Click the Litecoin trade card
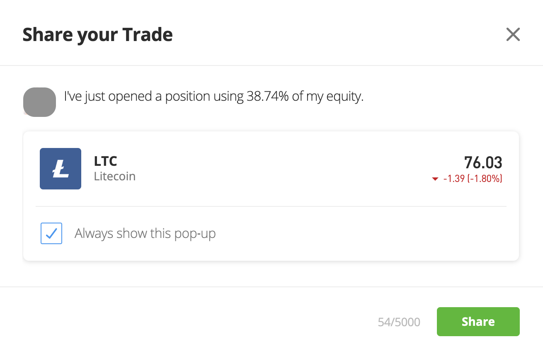Viewport: 543px width, 354px height. pos(271,196)
